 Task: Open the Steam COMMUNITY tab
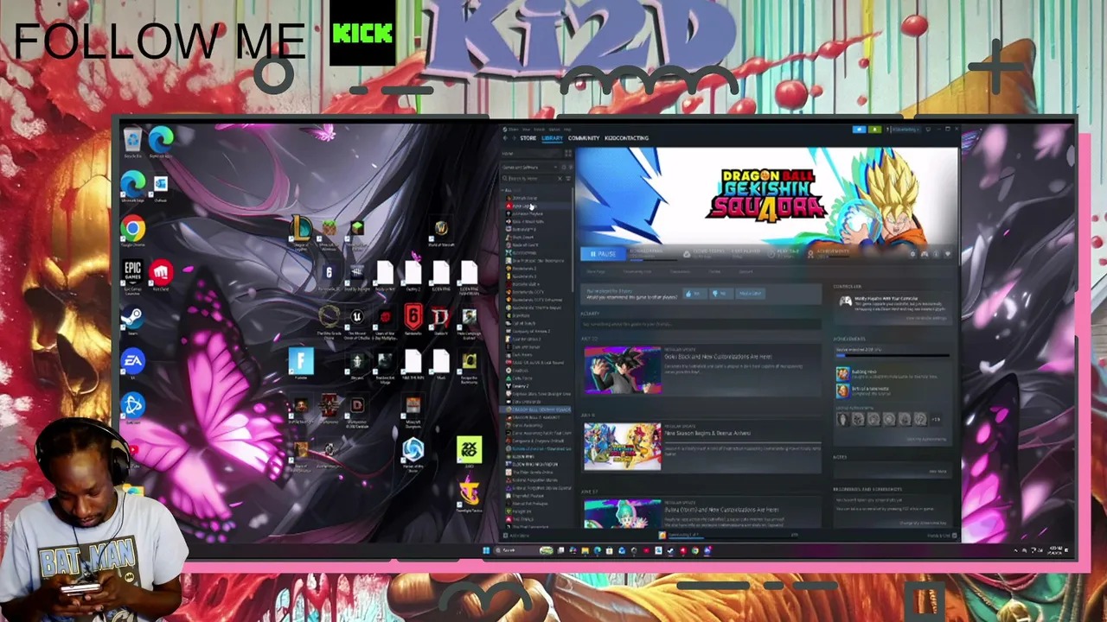(584, 138)
